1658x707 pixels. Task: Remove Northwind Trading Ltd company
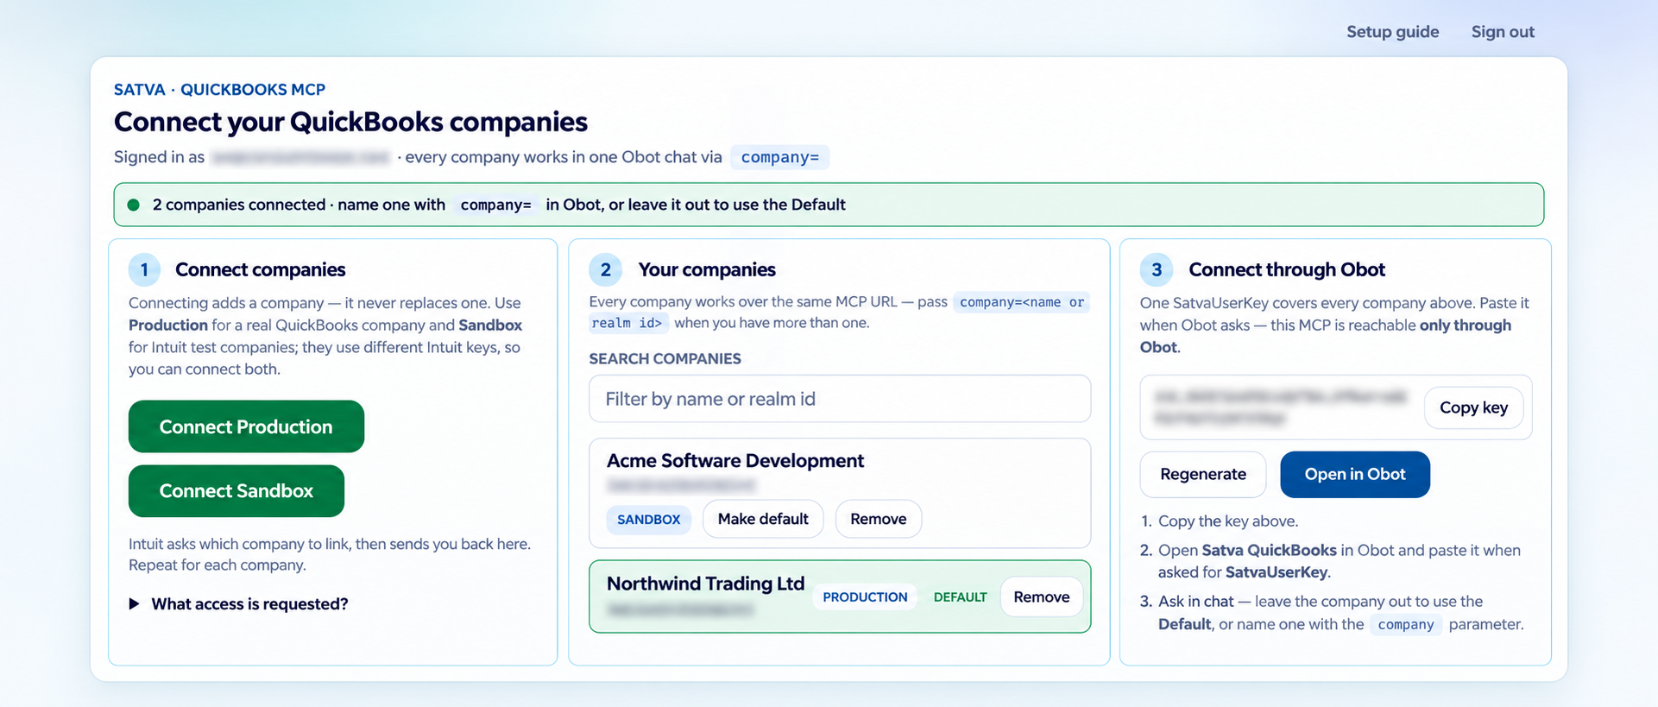pyautogui.click(x=1042, y=597)
